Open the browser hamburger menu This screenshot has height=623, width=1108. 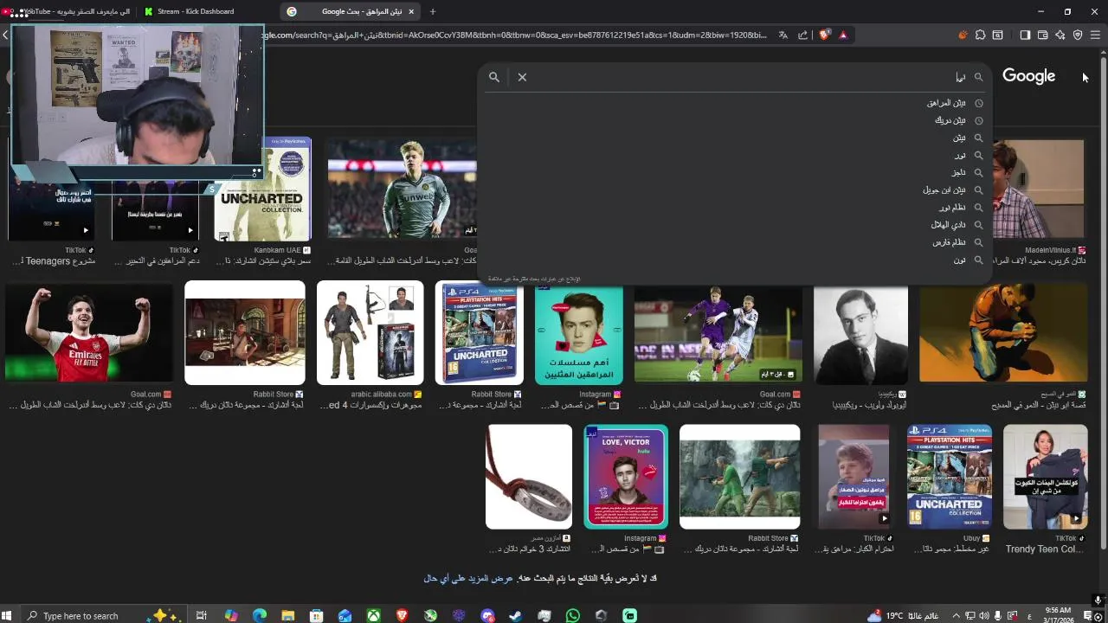pos(1095,35)
